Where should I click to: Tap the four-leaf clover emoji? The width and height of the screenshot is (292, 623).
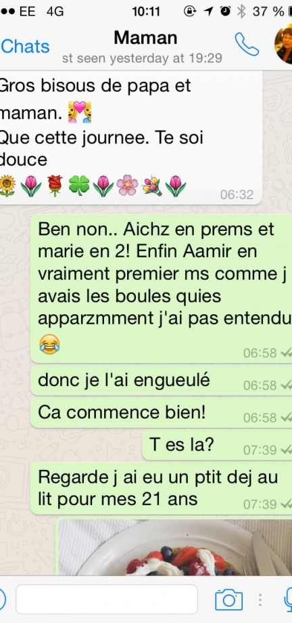79,185
